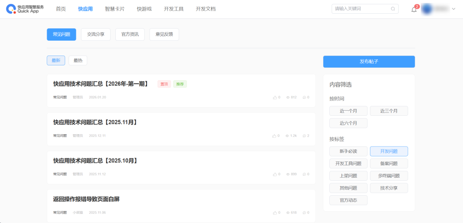Screen dimensions: 463x223
Task: Switch to 交流分享 tab
Action: pos(96,35)
